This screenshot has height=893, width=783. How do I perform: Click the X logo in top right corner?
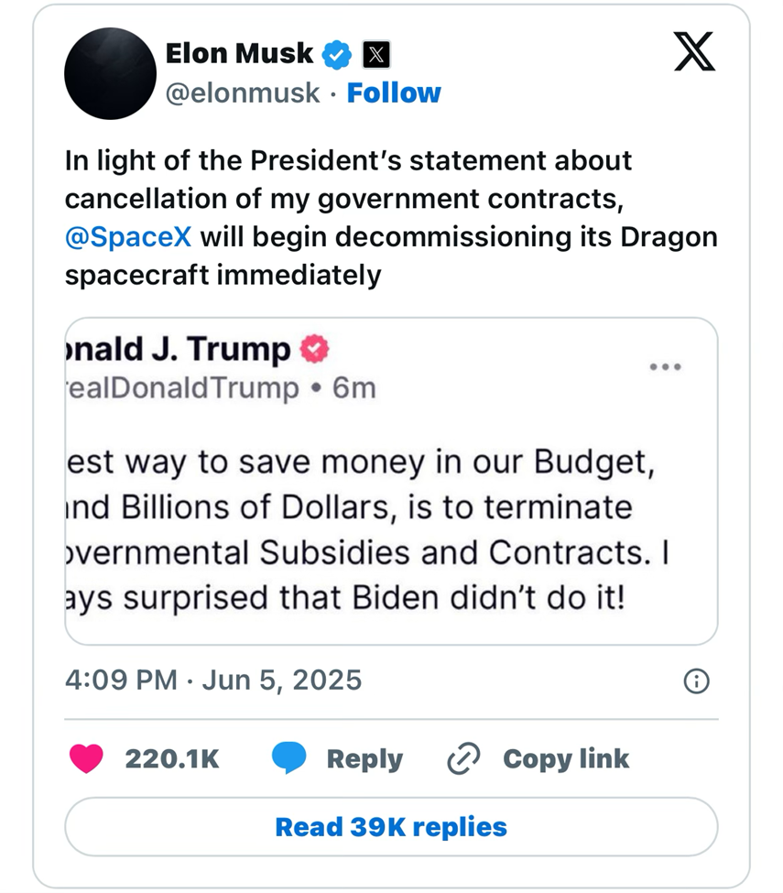tap(694, 51)
